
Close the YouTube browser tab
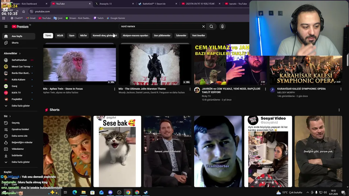tap(90, 4)
